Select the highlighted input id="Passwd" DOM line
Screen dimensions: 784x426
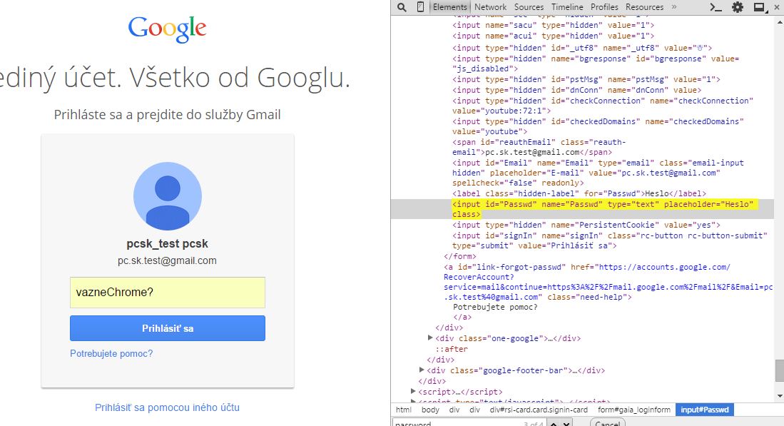point(583,209)
